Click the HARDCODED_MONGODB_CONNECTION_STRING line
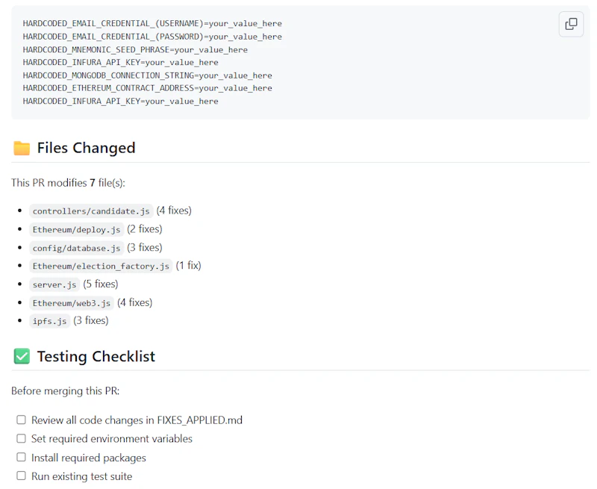 click(147, 75)
